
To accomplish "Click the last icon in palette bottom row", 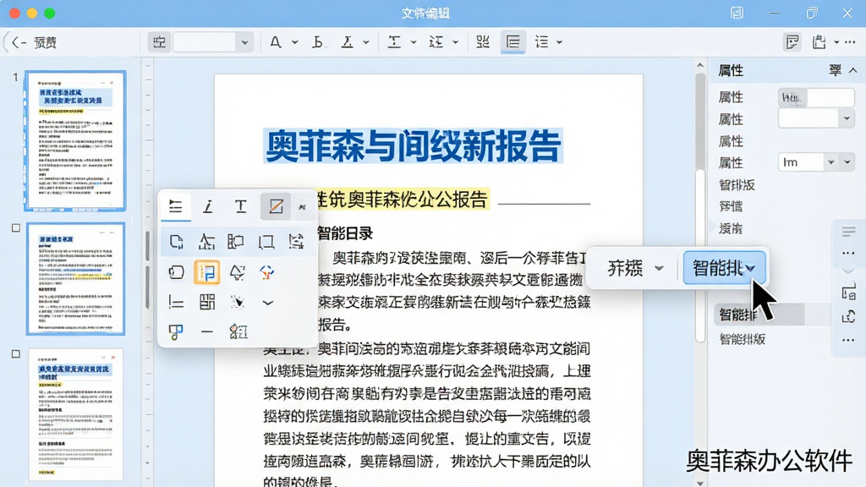I will (238, 331).
